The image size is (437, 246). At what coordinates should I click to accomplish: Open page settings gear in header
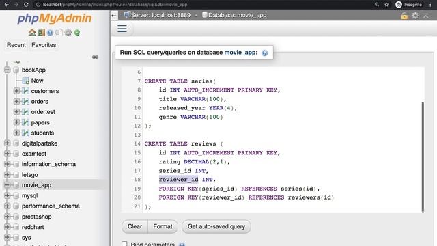pos(415,16)
